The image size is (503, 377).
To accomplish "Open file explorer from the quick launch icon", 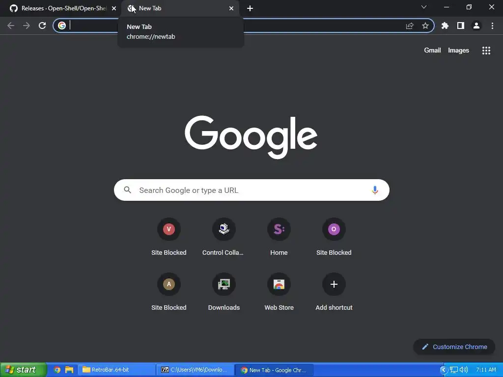I will tap(69, 370).
